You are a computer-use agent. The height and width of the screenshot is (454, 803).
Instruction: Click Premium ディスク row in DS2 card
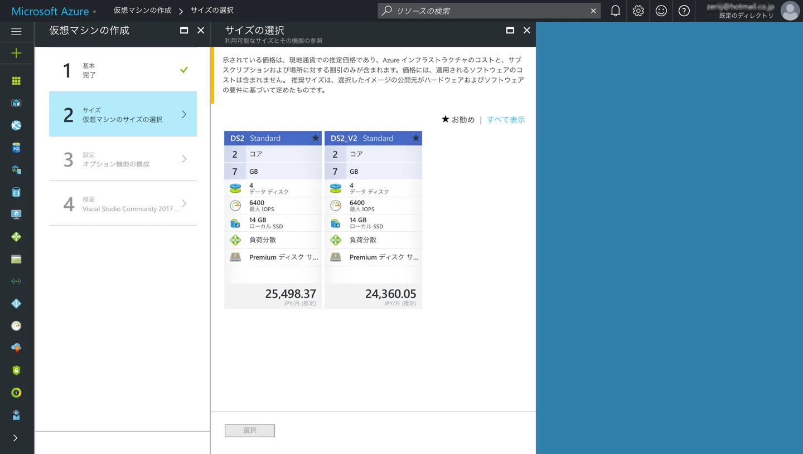coord(273,257)
